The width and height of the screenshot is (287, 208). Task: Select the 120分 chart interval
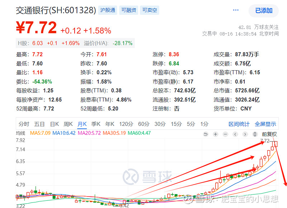pyautogui.click(x=126, y=124)
